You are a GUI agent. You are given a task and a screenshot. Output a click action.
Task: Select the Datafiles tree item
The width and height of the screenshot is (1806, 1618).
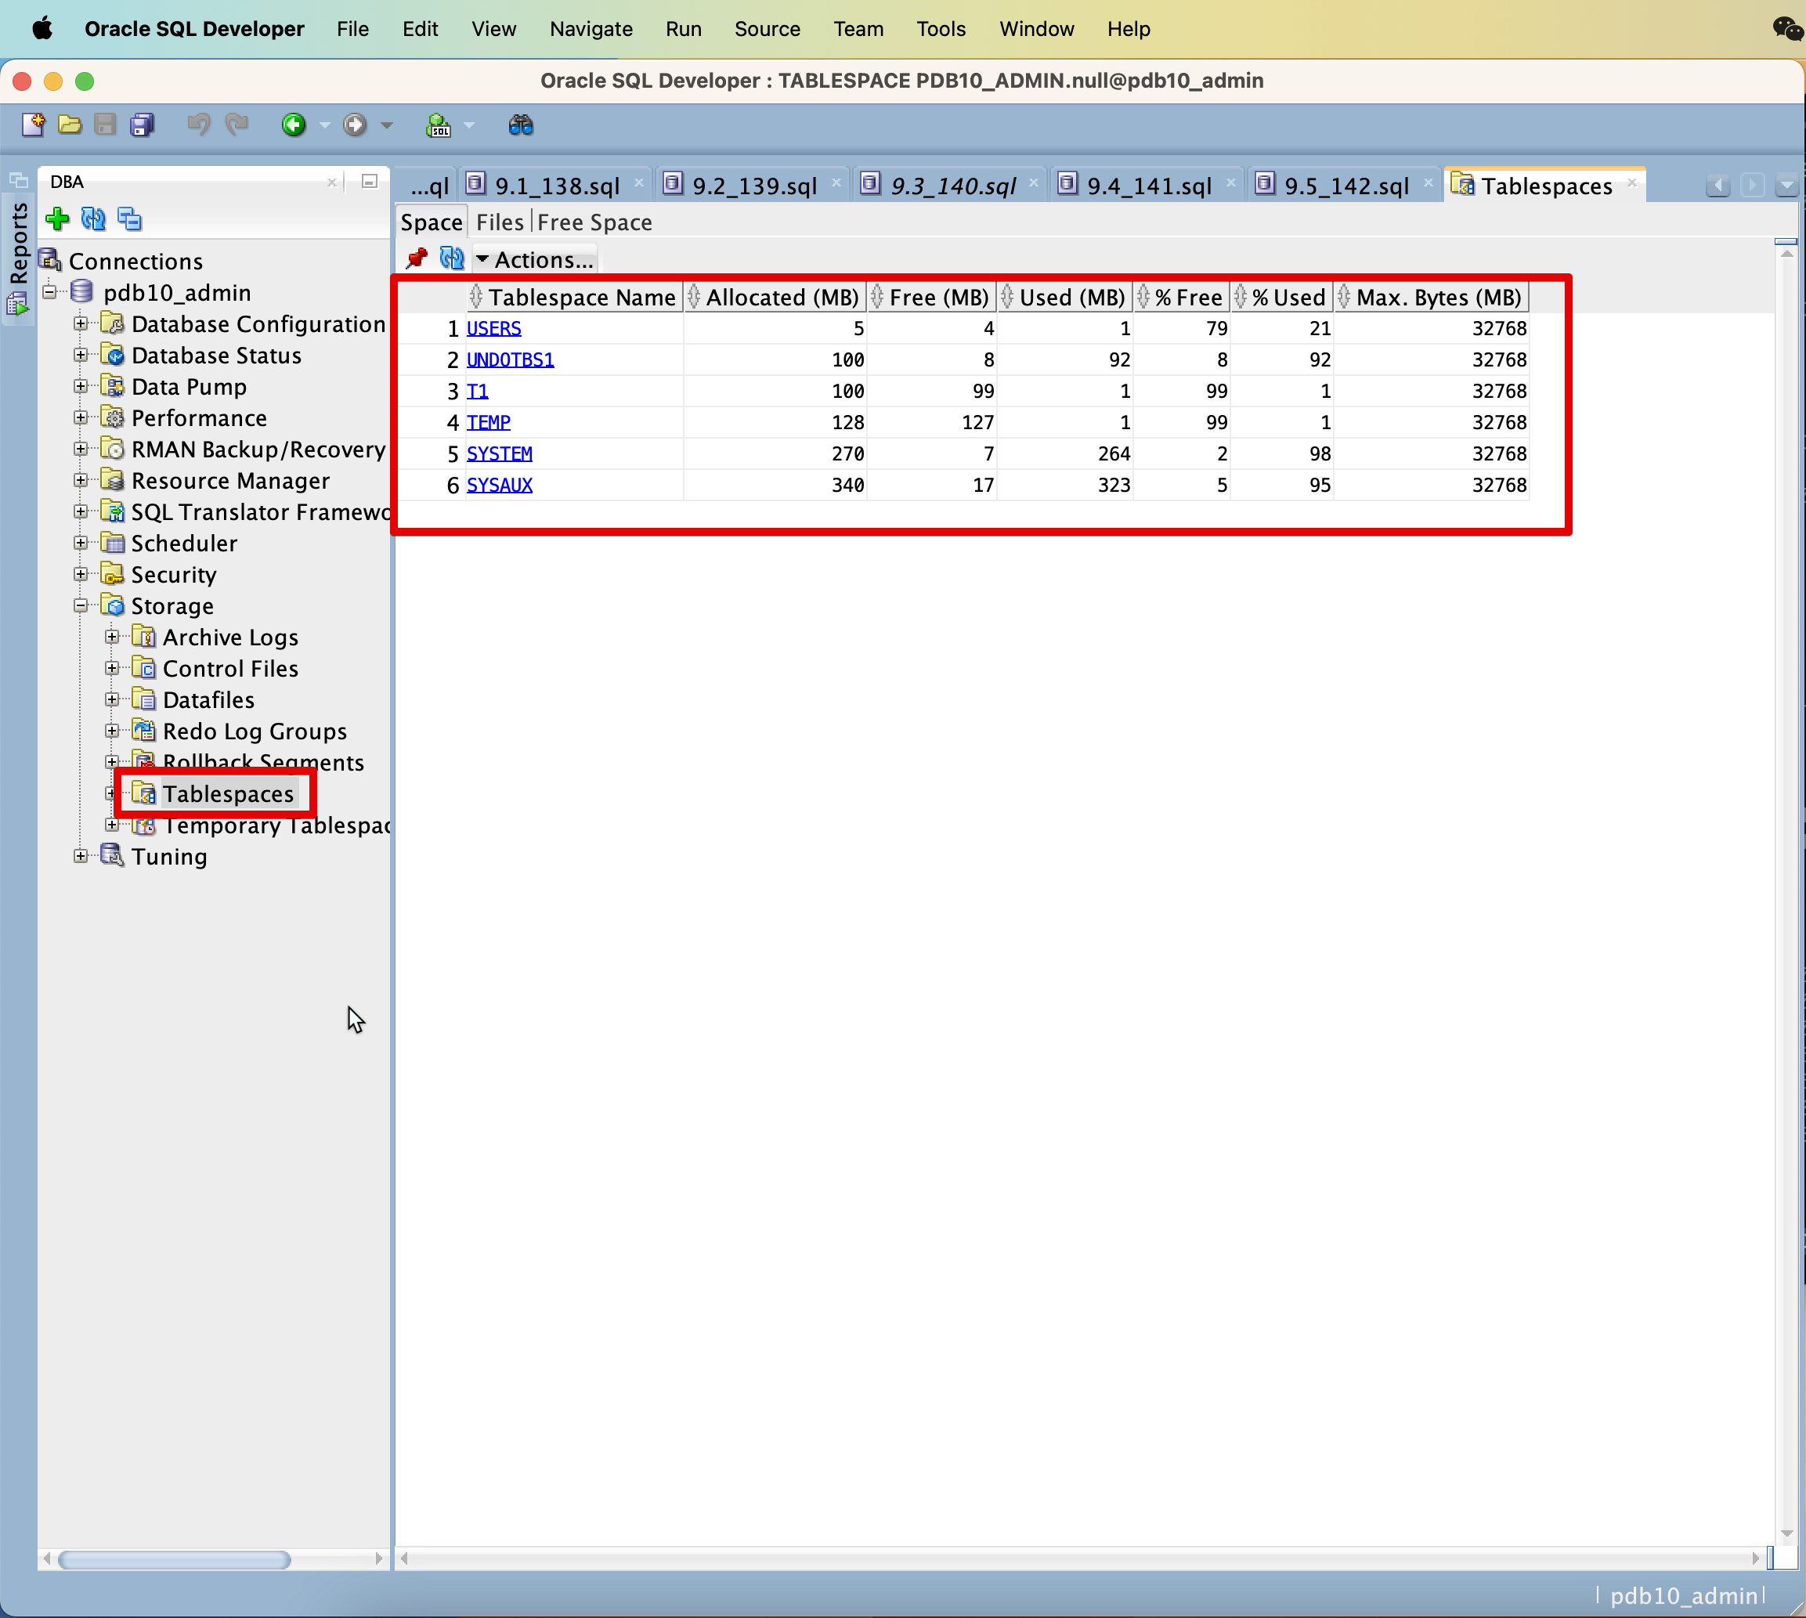pos(208,699)
